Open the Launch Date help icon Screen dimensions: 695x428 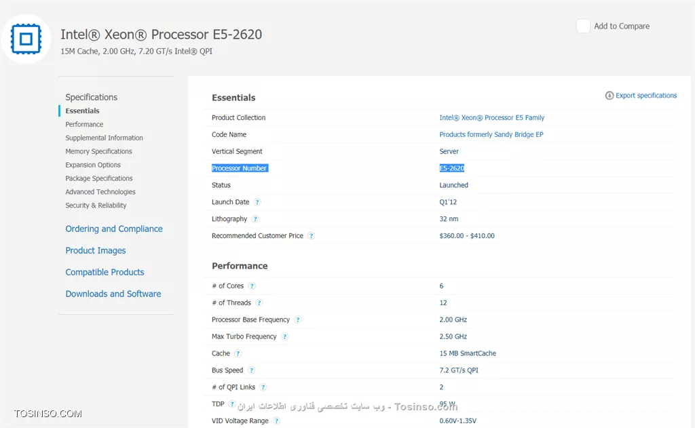point(257,202)
